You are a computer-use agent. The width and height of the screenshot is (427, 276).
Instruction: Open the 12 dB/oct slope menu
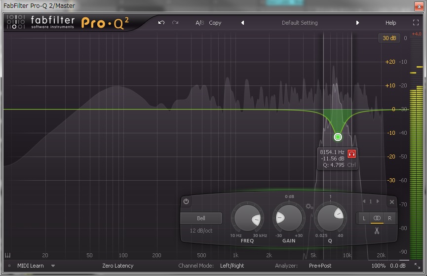point(201,231)
